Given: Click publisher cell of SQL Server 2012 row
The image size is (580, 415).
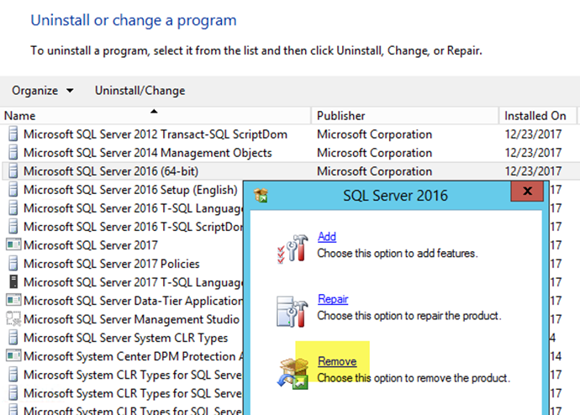Looking at the screenshot, I should coord(374,134).
